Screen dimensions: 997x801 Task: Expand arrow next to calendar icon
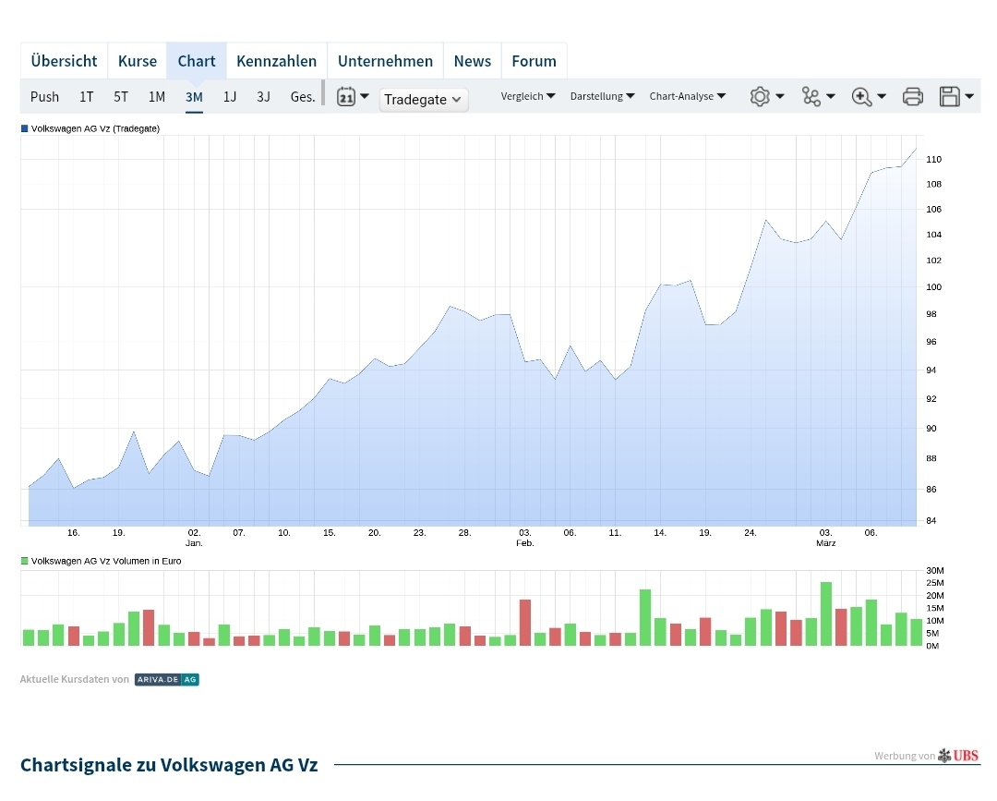(365, 96)
